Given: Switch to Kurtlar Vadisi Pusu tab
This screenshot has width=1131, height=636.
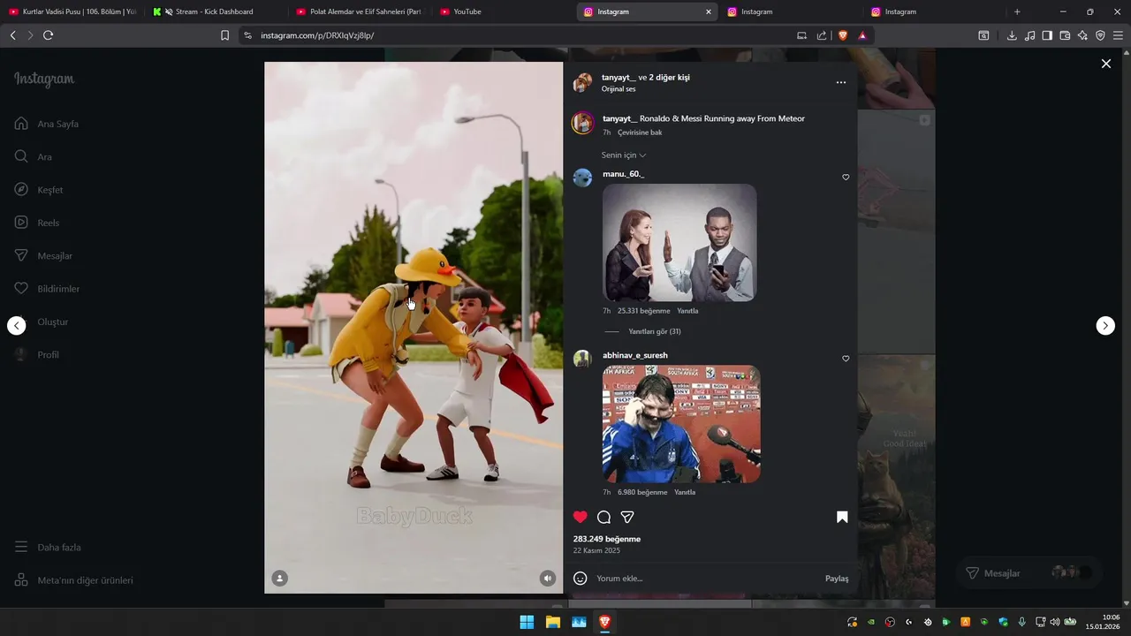Looking at the screenshot, I should [72, 11].
